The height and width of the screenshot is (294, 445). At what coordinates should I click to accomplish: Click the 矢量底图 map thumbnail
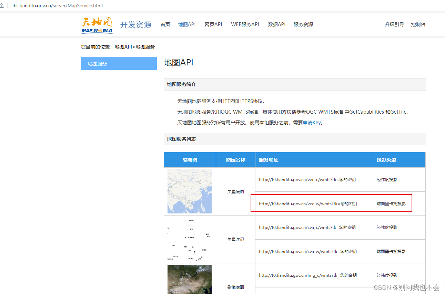tap(190, 191)
